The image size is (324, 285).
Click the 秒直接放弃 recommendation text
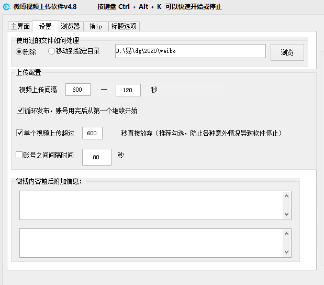click(202, 133)
